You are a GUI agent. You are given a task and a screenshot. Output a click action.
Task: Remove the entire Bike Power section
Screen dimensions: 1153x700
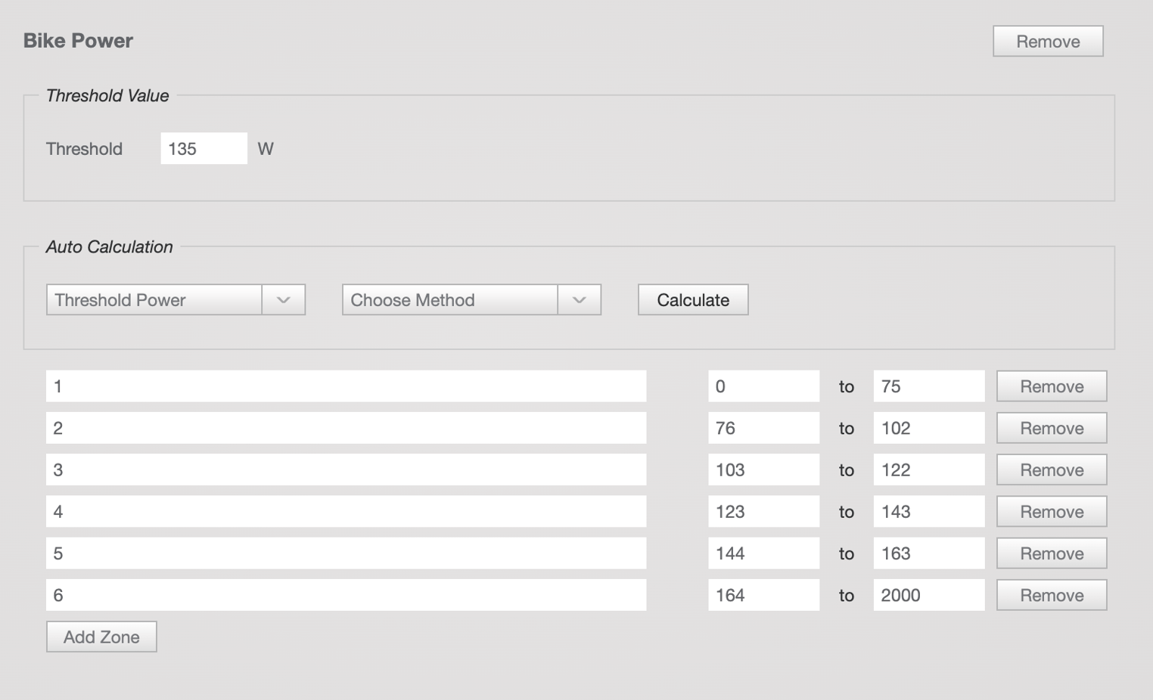click(x=1047, y=42)
